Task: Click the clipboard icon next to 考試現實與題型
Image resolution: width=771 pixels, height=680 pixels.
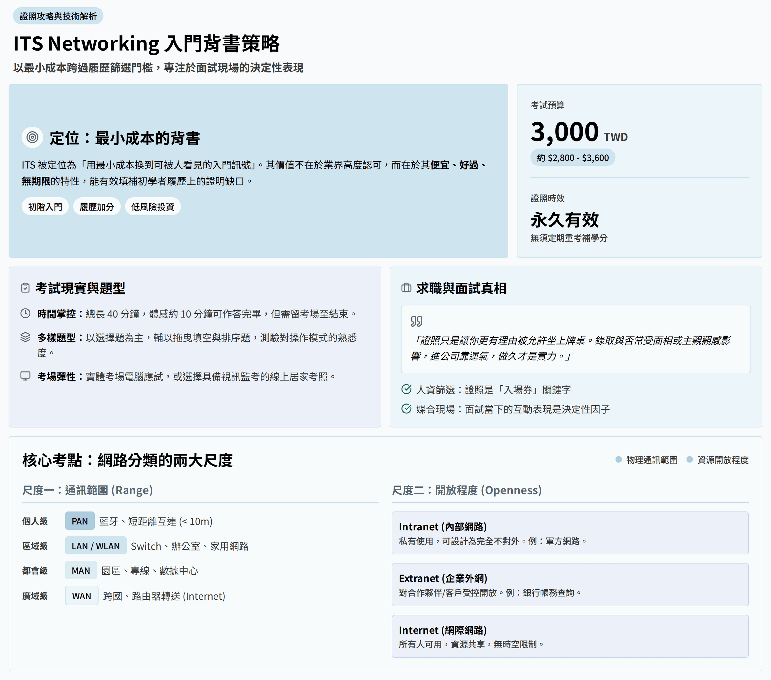Action: 25,288
